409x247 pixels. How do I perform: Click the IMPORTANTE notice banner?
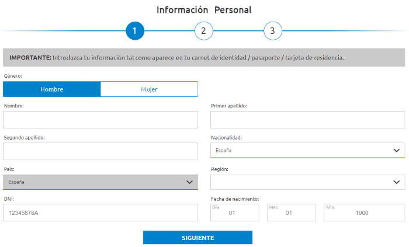point(204,58)
